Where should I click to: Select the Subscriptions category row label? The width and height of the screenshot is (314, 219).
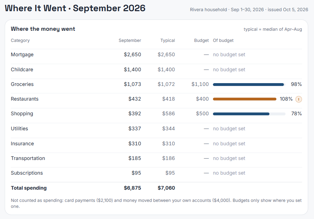pos(27,173)
